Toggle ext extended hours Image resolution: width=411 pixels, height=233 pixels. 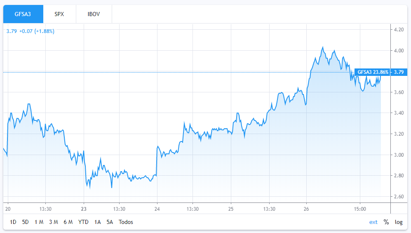(373, 222)
